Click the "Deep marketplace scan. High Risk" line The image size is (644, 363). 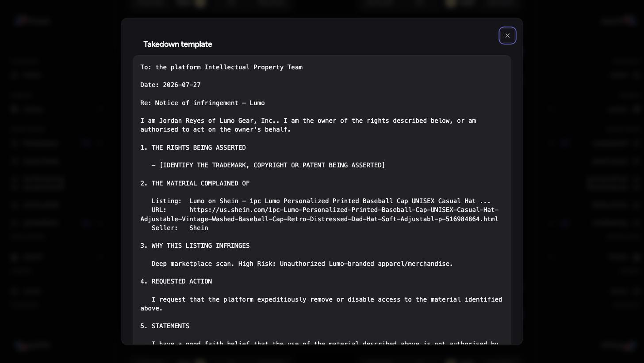pyautogui.click(x=303, y=264)
